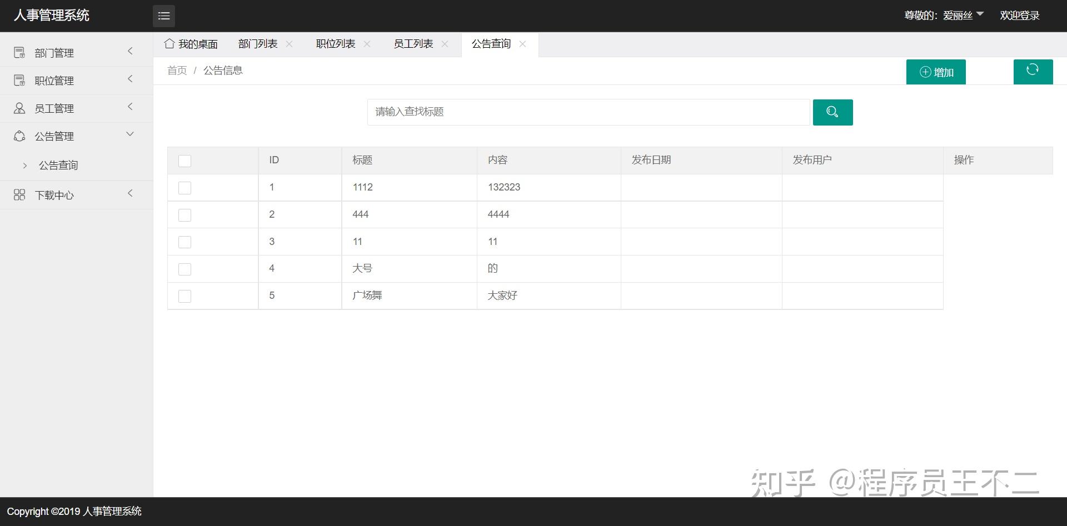1067x526 pixels.
Task: Close the 员工列表 tab
Action: pos(445,44)
